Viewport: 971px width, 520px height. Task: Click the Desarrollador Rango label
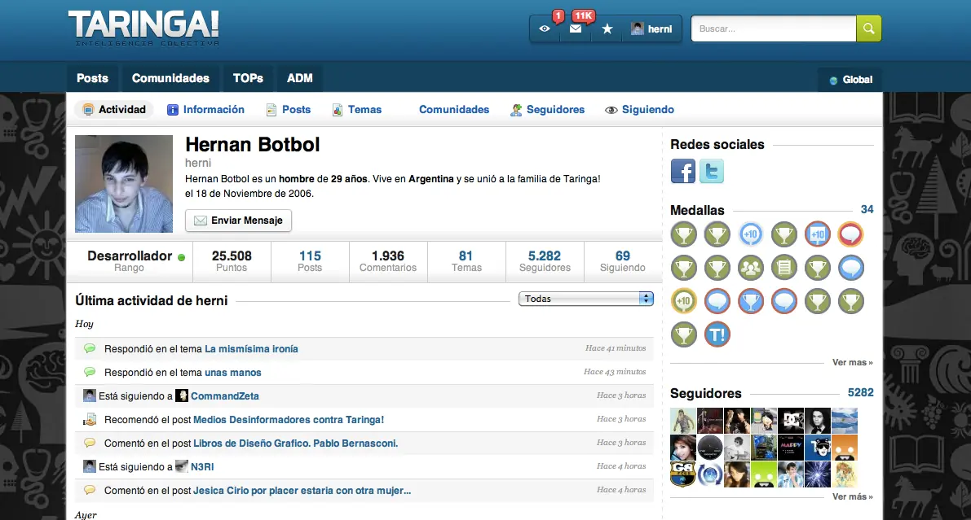(x=130, y=261)
